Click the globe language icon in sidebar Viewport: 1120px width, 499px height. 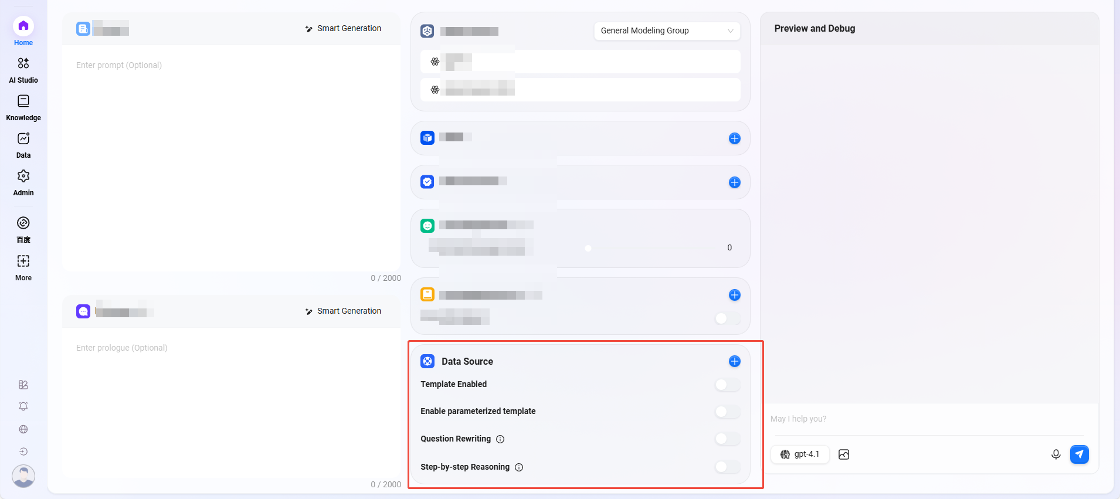click(23, 429)
